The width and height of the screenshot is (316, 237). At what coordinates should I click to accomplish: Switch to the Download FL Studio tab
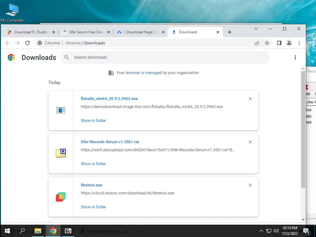point(31,32)
